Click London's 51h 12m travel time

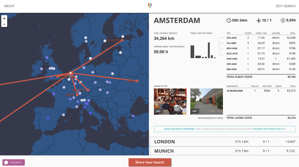(x=242, y=142)
